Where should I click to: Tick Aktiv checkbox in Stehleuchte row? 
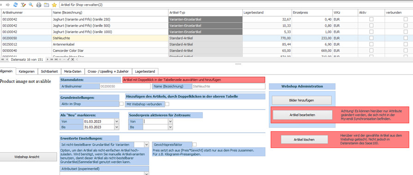tap(371, 38)
